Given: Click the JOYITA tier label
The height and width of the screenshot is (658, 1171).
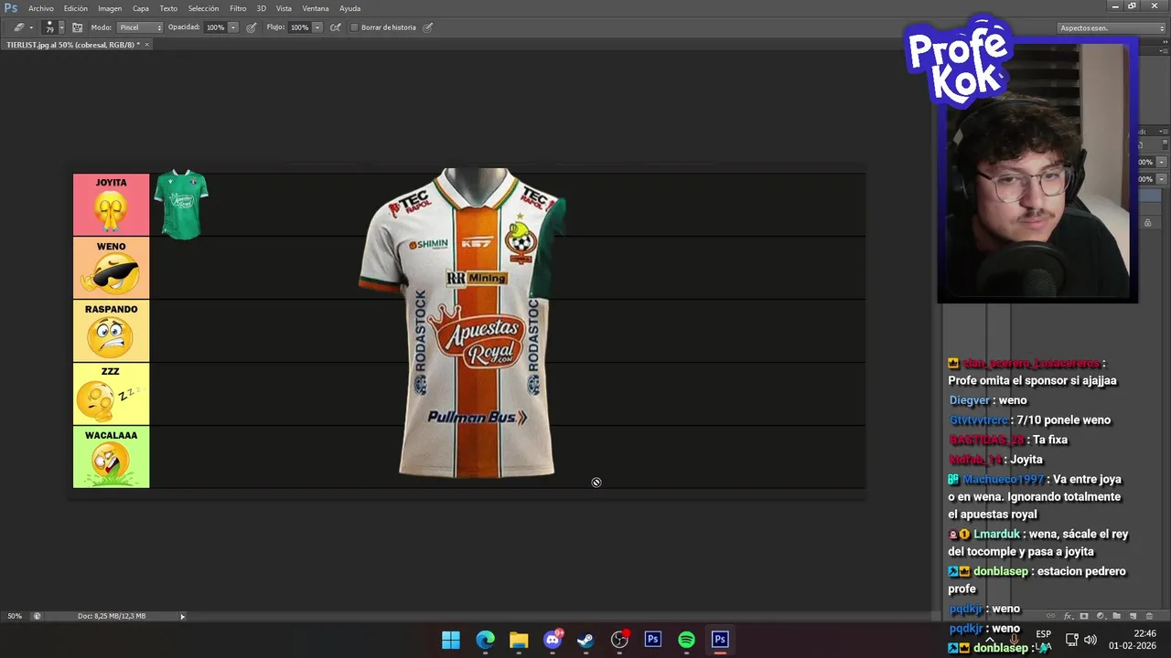Looking at the screenshot, I should tap(111, 205).
